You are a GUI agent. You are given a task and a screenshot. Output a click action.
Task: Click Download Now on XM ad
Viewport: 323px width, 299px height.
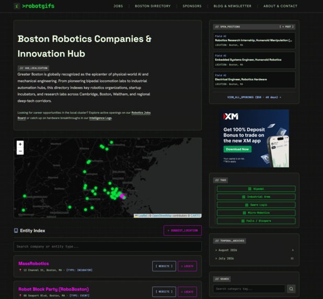237,149
